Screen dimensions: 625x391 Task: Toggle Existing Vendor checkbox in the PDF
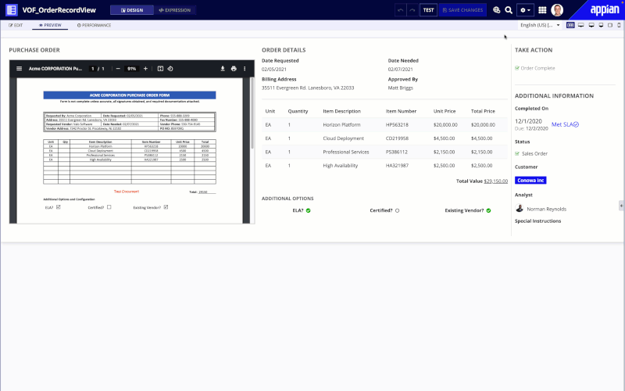pos(166,207)
